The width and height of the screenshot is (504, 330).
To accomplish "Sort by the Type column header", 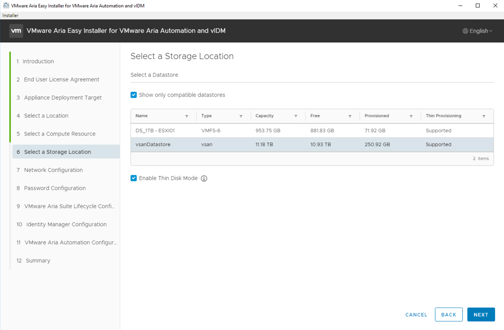I will point(206,116).
